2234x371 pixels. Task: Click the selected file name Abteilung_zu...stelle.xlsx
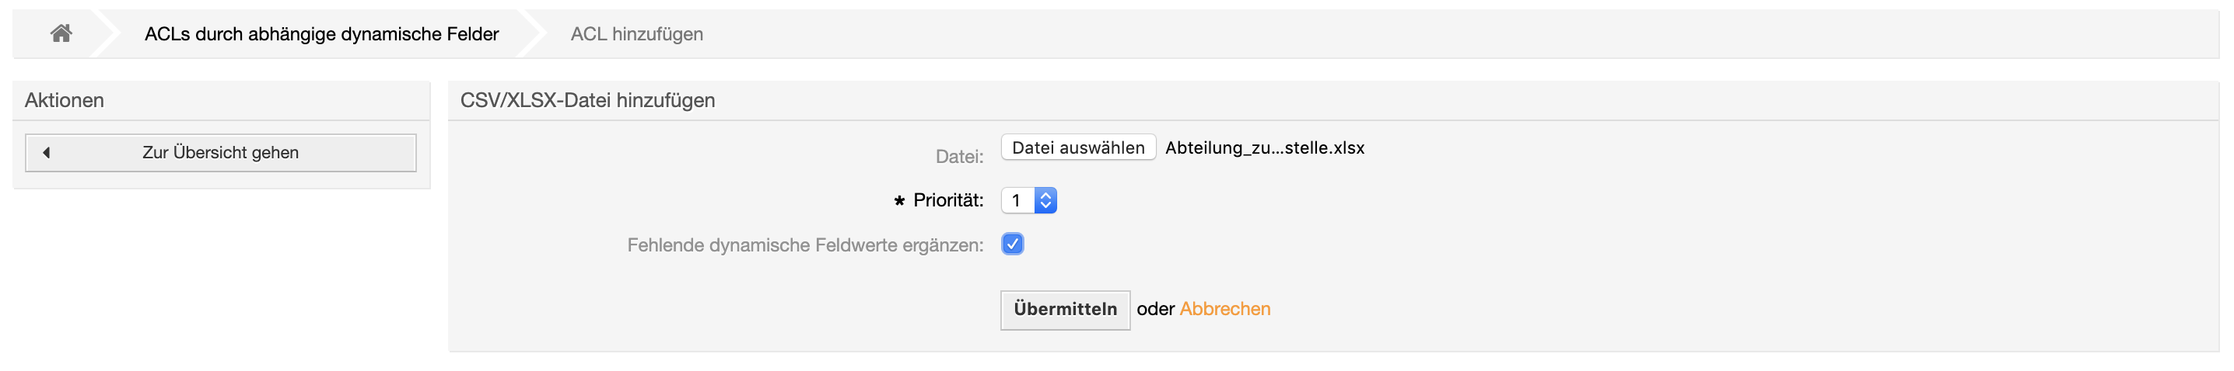click(1265, 148)
